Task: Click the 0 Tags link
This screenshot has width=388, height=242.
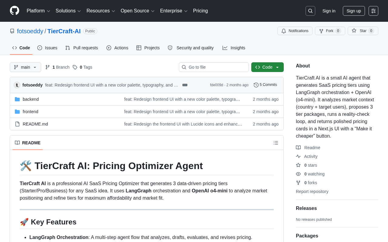Action: pyautogui.click(x=82, y=67)
